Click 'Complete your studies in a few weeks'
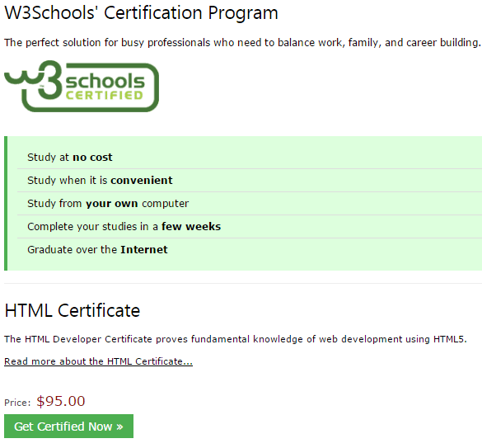 [250, 227]
